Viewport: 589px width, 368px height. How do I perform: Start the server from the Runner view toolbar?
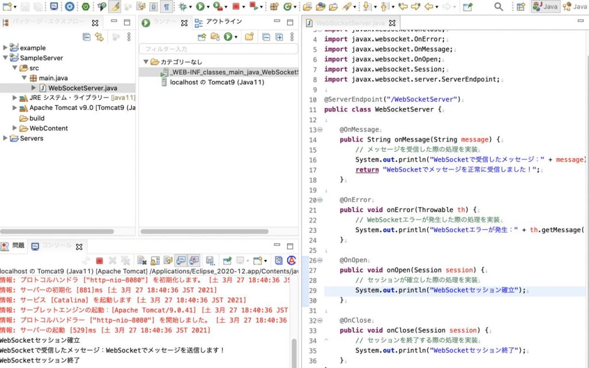pos(227,36)
